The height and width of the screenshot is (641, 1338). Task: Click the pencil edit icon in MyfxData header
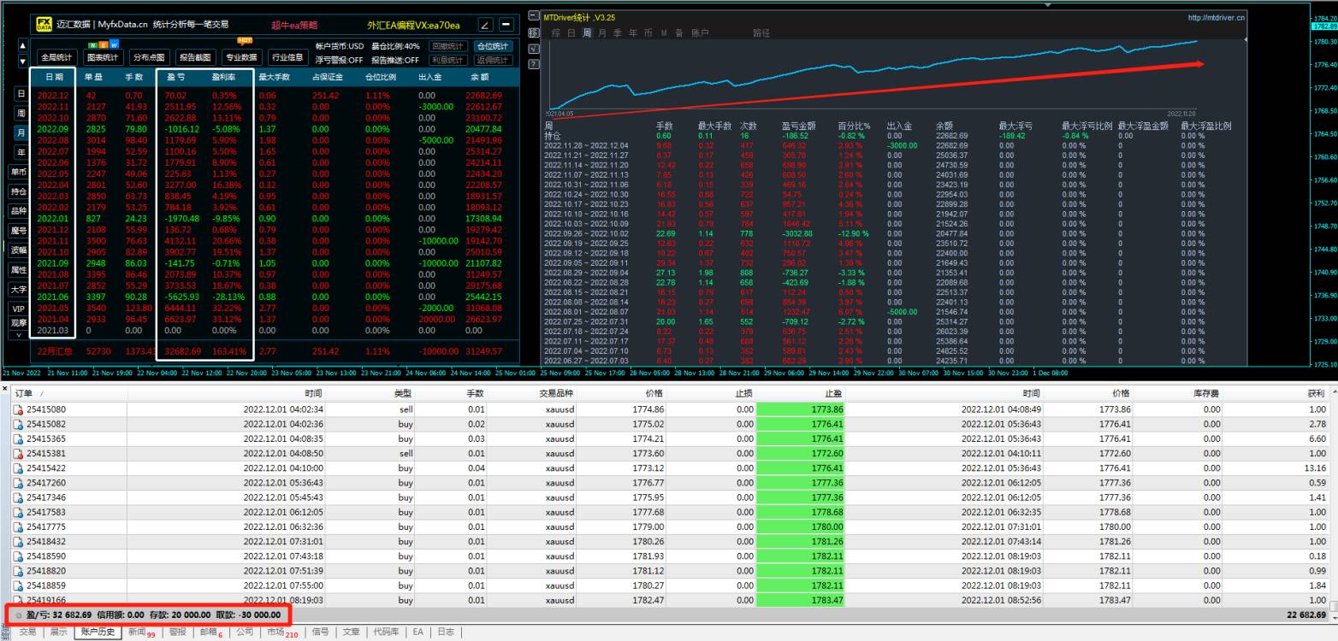coord(485,26)
